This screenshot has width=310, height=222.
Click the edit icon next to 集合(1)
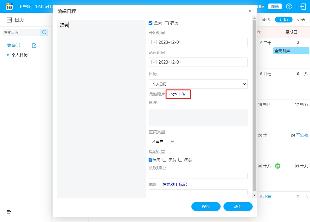34,45
